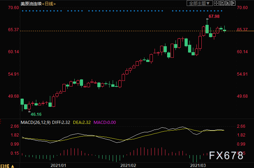Open the 全部主题 dropdown

[200, 3]
